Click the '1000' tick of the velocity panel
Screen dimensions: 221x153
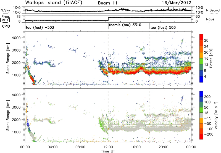click(16, 132)
